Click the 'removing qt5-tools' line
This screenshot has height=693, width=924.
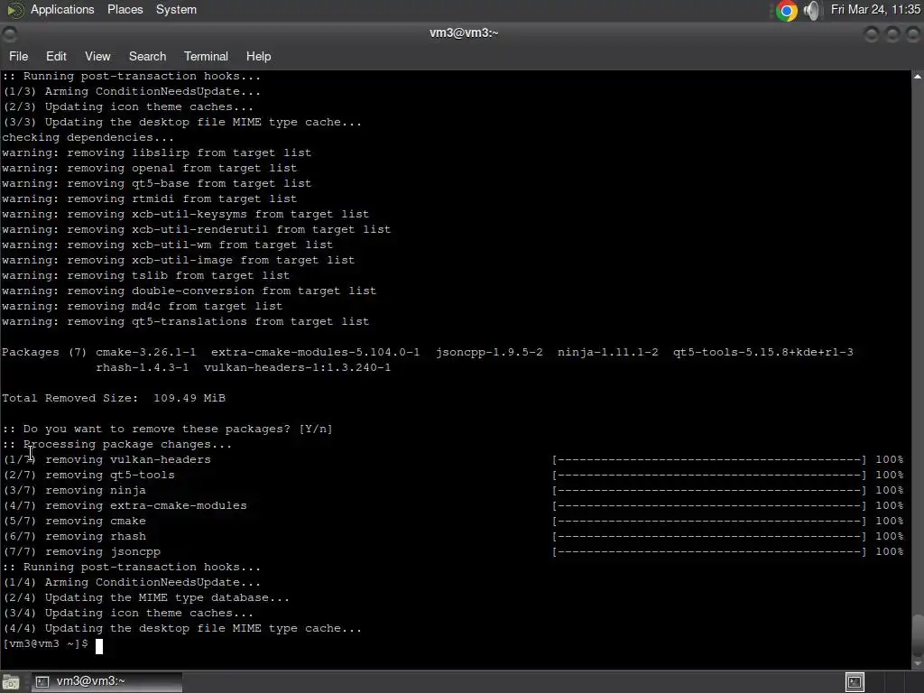pyautogui.click(x=88, y=475)
